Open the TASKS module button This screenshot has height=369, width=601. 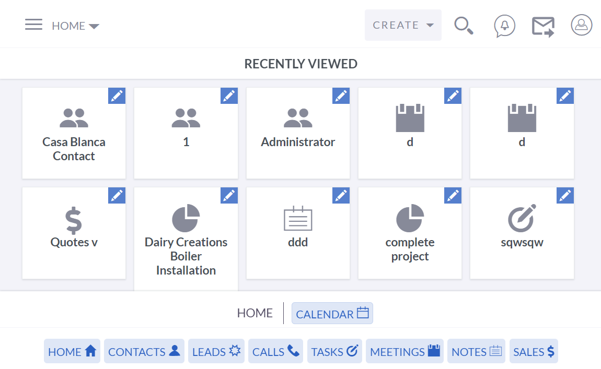(334, 352)
